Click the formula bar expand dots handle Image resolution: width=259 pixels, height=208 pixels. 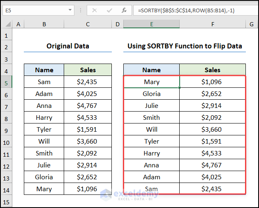(81, 10)
